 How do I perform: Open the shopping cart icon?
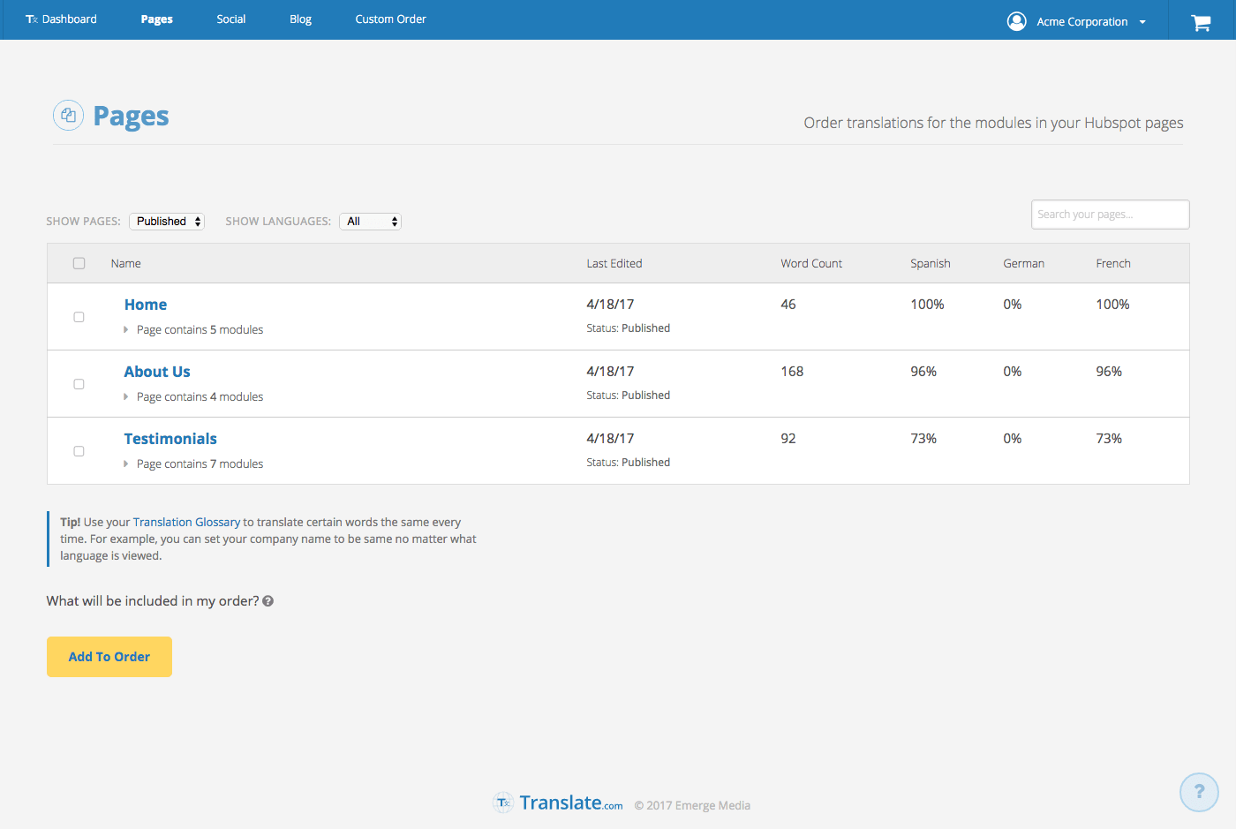point(1201,22)
